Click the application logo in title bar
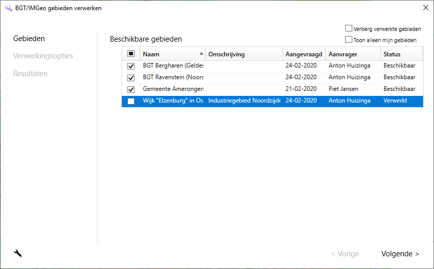 [x=8, y=8]
